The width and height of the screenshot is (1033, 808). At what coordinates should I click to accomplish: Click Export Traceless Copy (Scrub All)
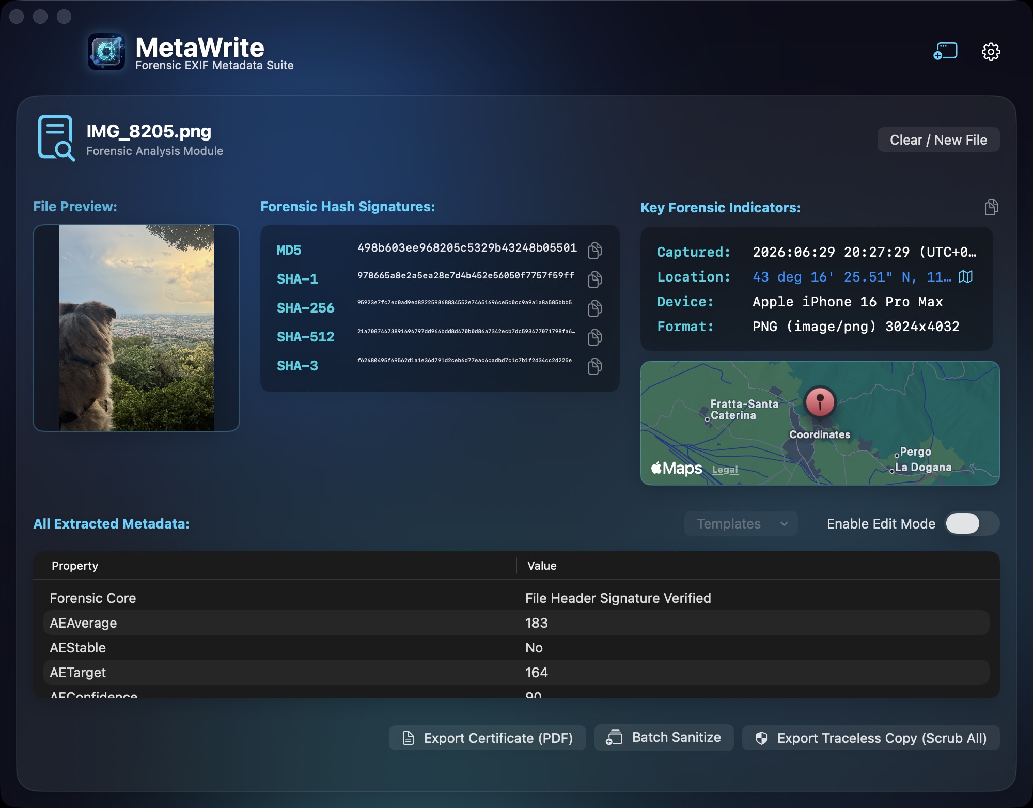(871, 738)
